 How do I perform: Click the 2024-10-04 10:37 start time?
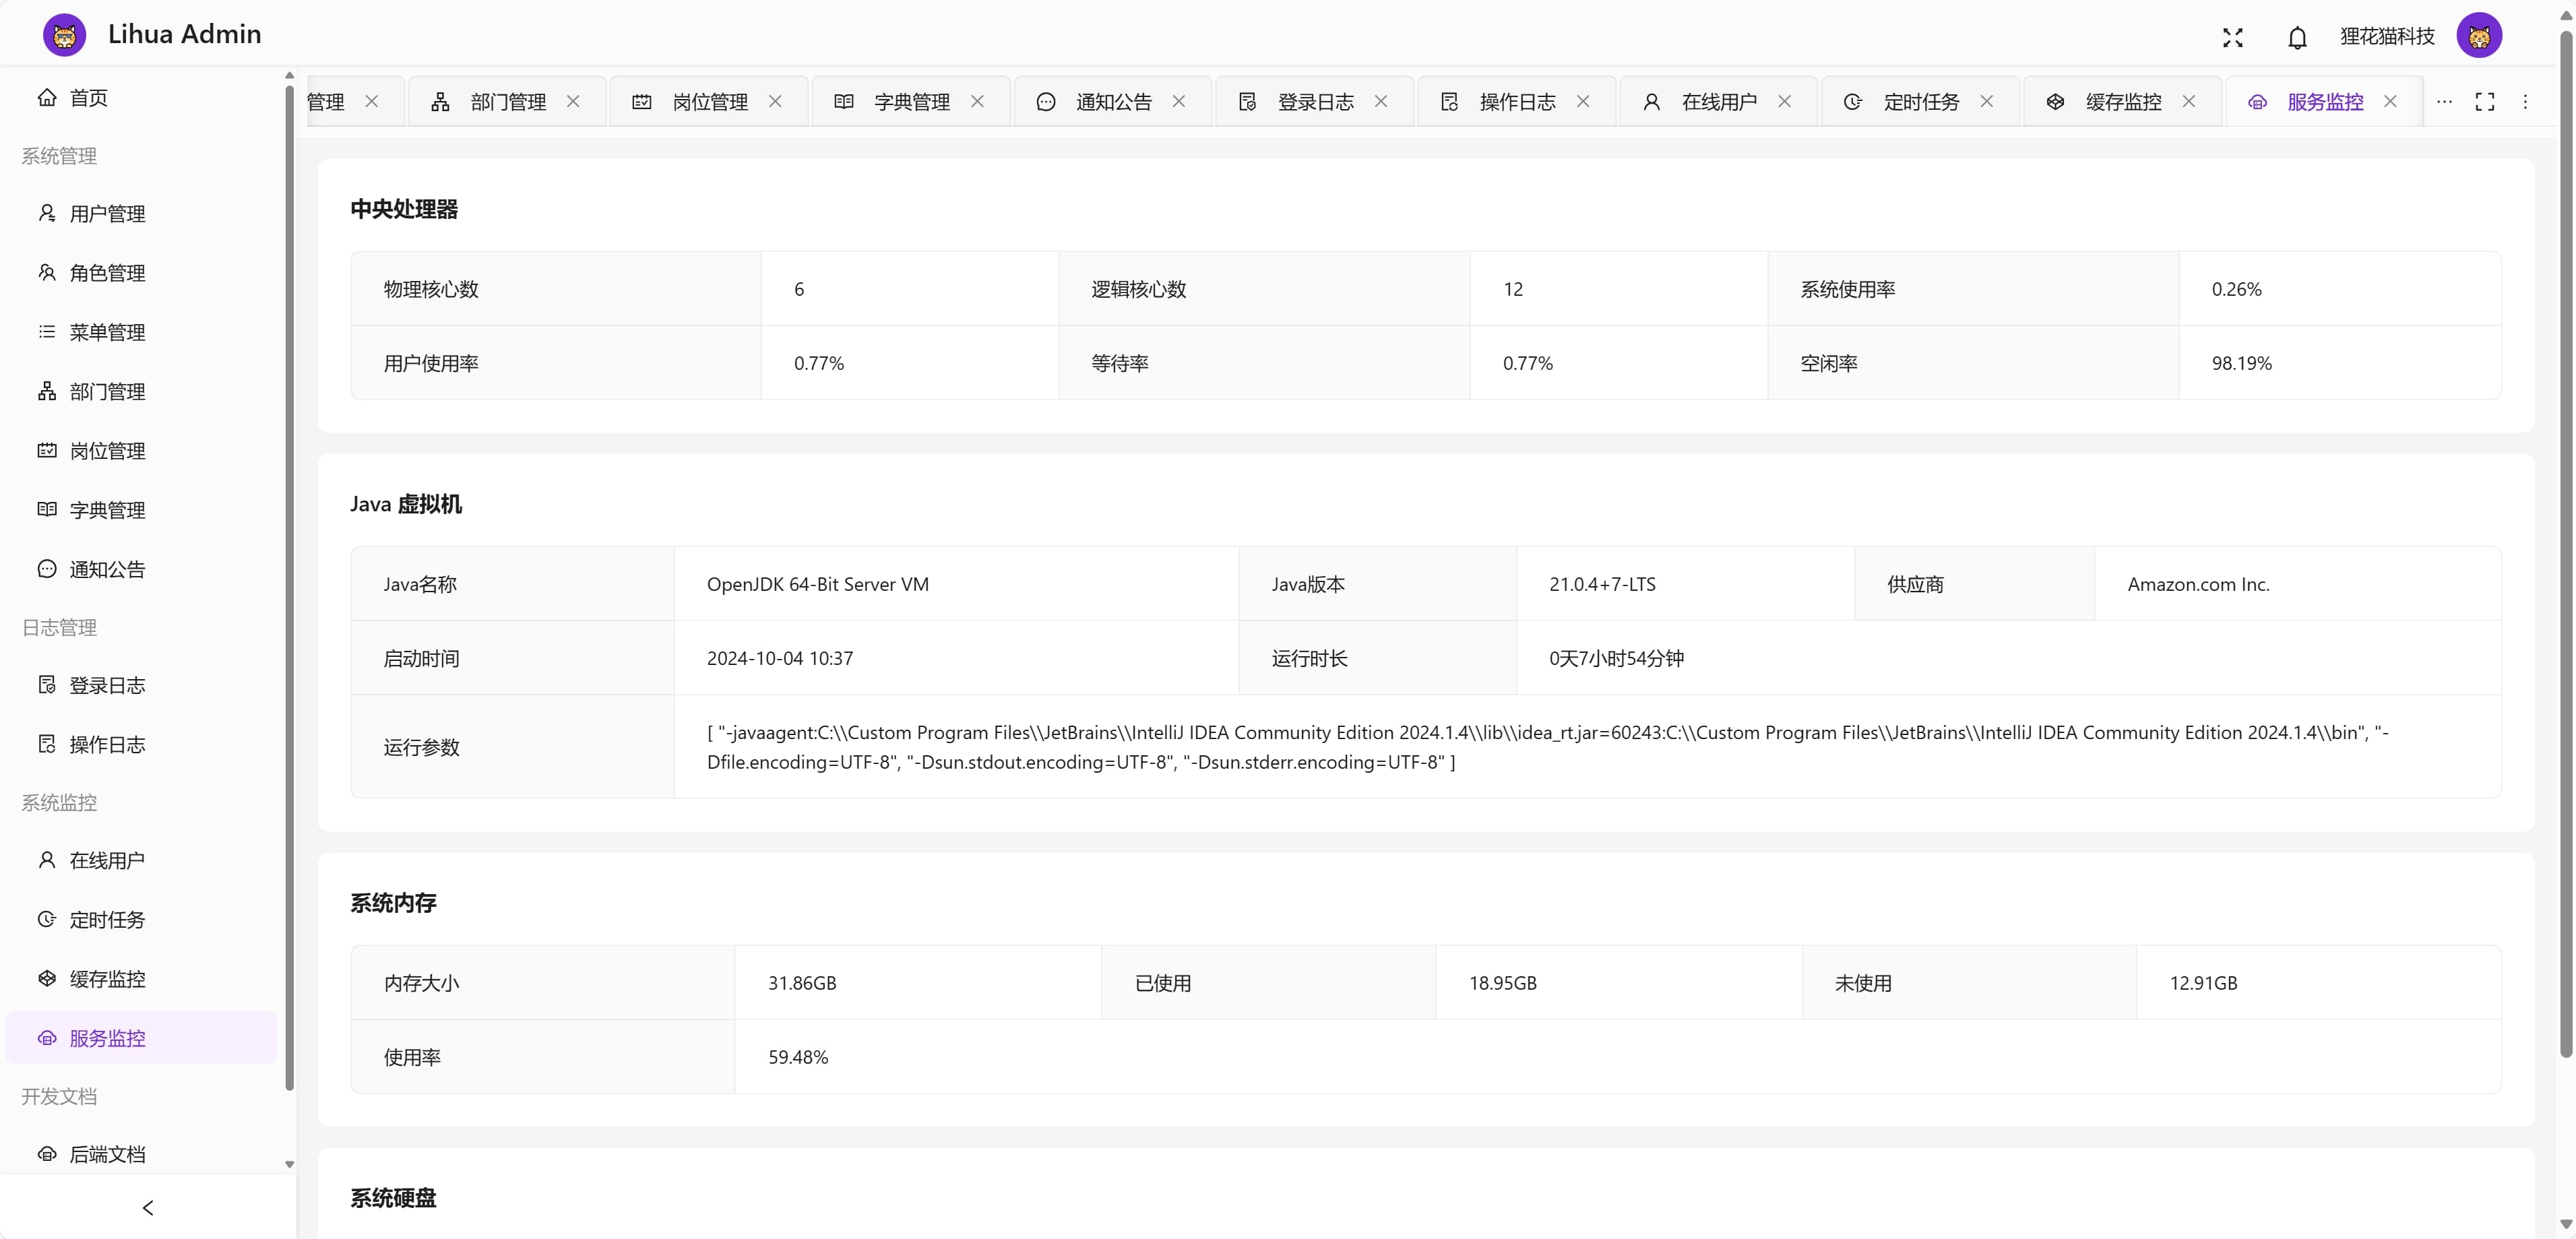pos(780,658)
